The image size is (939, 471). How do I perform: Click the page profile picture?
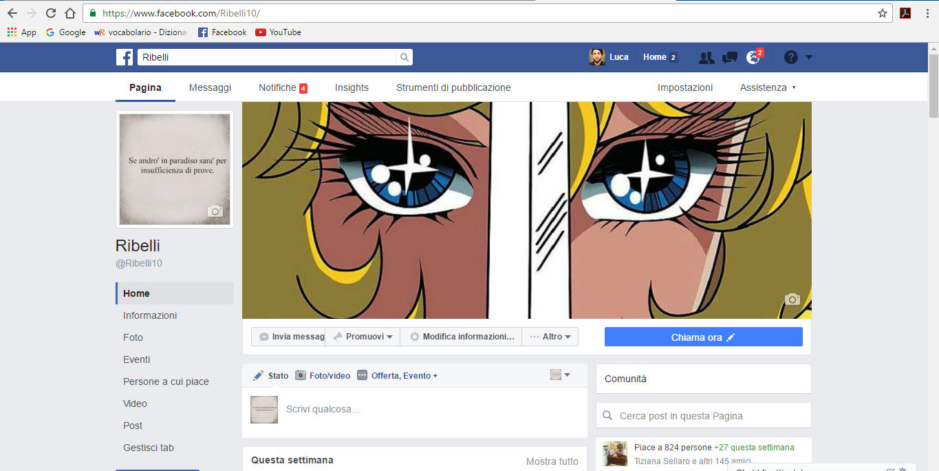pos(175,169)
